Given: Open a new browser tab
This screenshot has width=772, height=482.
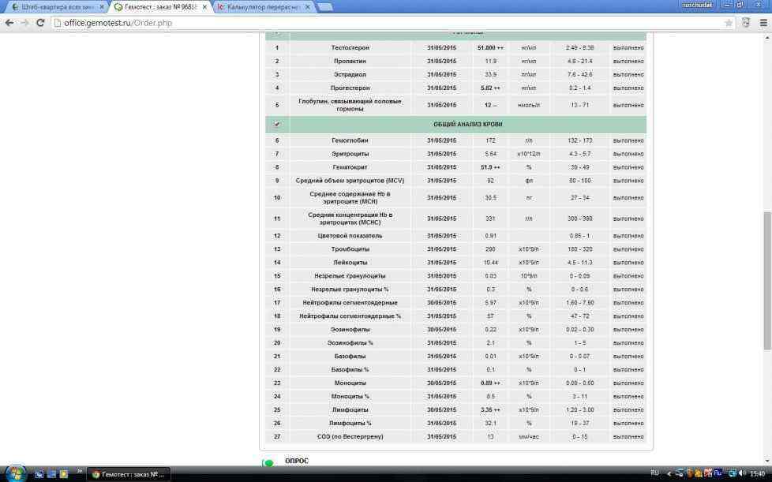Looking at the screenshot, I should (x=324, y=7).
